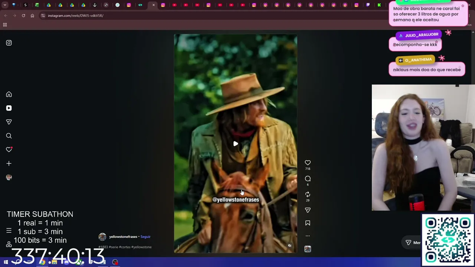Click the #1883 hashtag

pos(103,247)
